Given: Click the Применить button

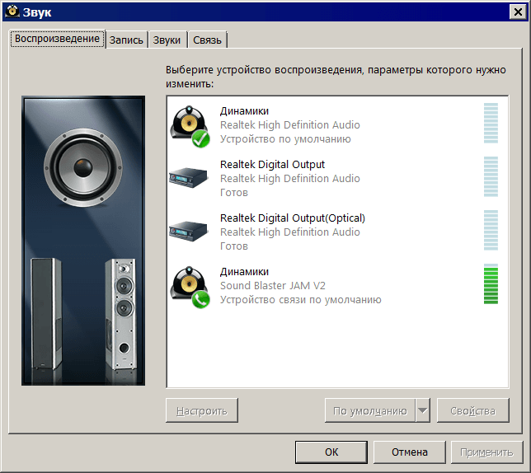Looking at the screenshot, I should pos(486,452).
